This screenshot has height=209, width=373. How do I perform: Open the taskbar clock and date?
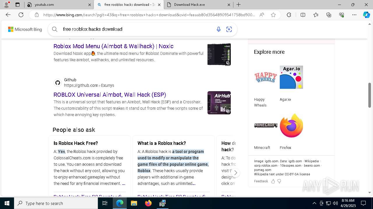(x=348, y=203)
